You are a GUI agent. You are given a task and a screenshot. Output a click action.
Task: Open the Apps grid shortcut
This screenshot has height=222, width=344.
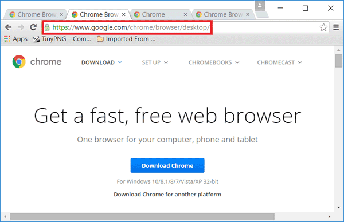15,39
